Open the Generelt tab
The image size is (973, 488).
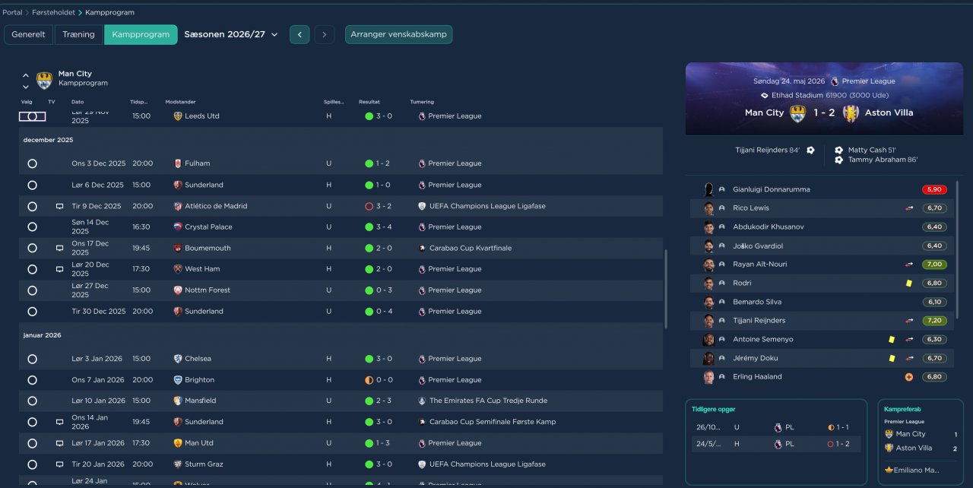click(29, 34)
